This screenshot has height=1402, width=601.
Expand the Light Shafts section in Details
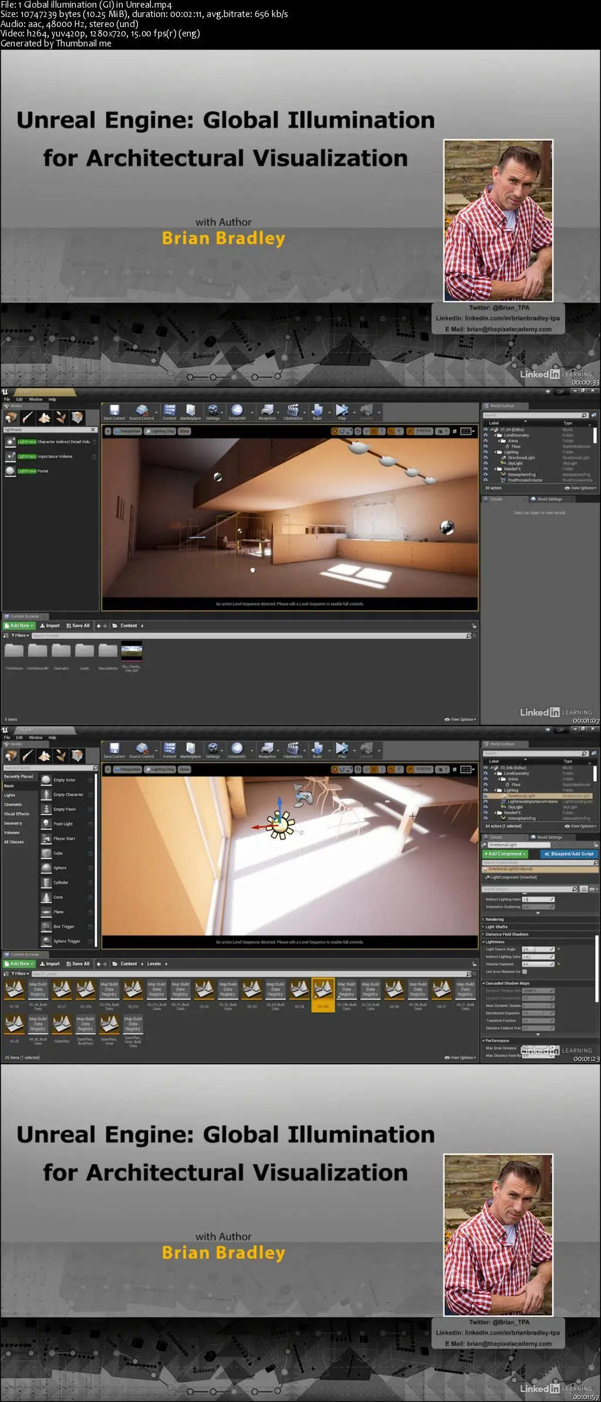[484, 927]
